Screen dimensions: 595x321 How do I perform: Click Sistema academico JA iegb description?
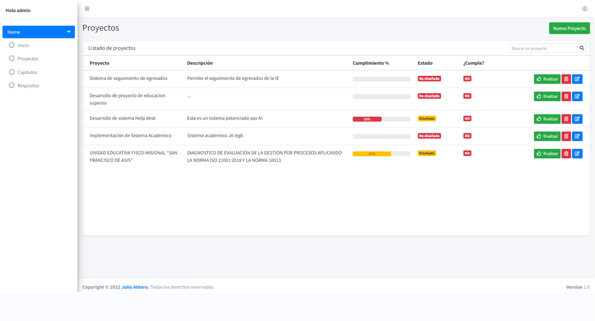215,136
